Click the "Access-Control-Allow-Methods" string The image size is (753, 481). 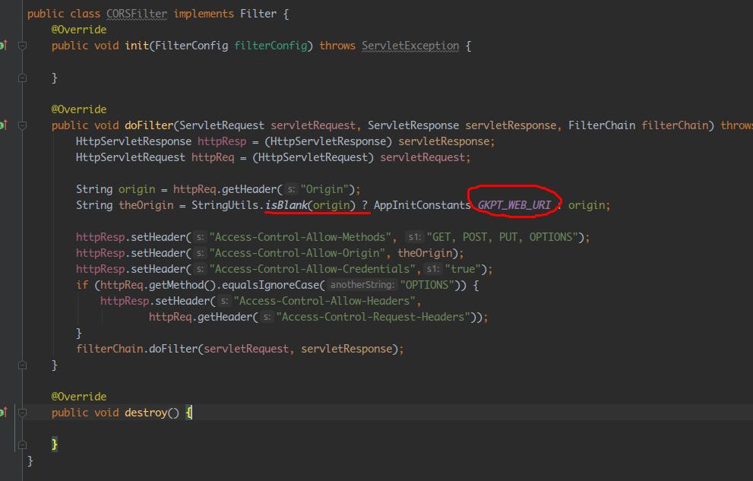tap(300, 237)
